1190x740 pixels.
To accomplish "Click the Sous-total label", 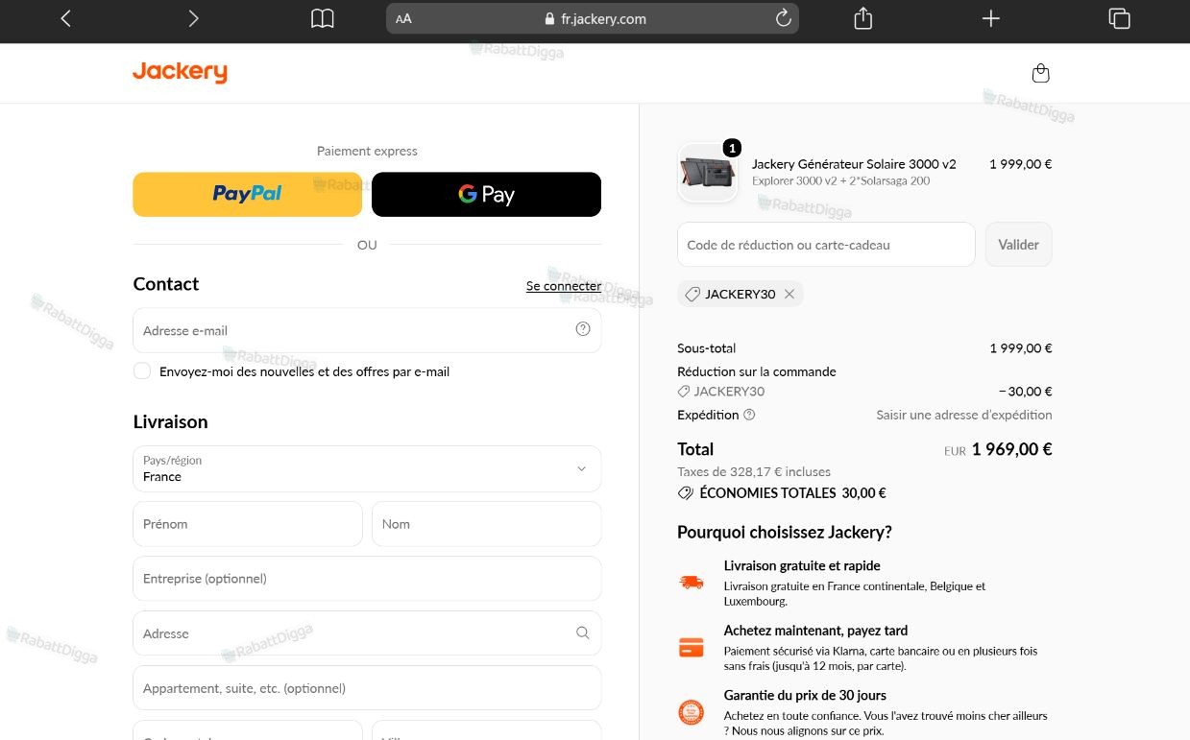I will tap(706, 348).
